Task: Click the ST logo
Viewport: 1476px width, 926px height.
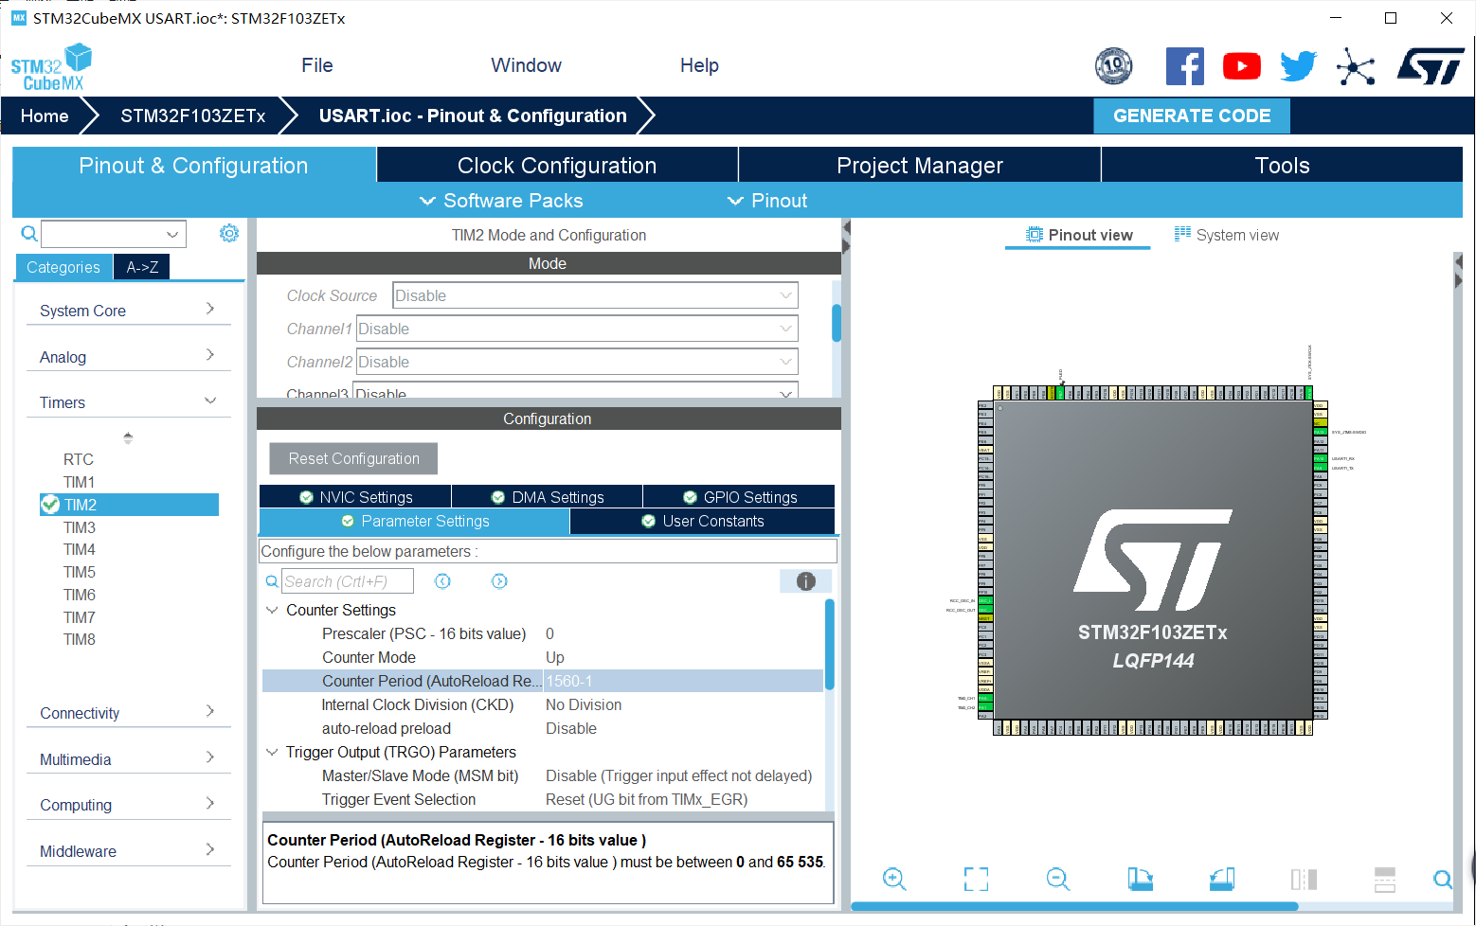Action: tap(1431, 66)
